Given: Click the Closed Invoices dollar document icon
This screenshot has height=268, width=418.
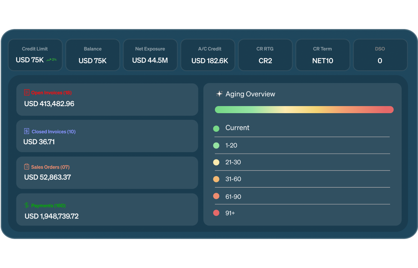Looking at the screenshot, I should pos(27,131).
